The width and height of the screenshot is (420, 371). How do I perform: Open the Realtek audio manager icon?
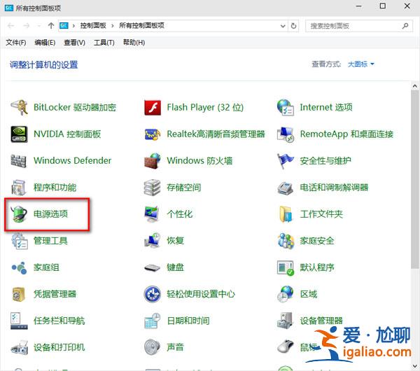[x=153, y=134]
